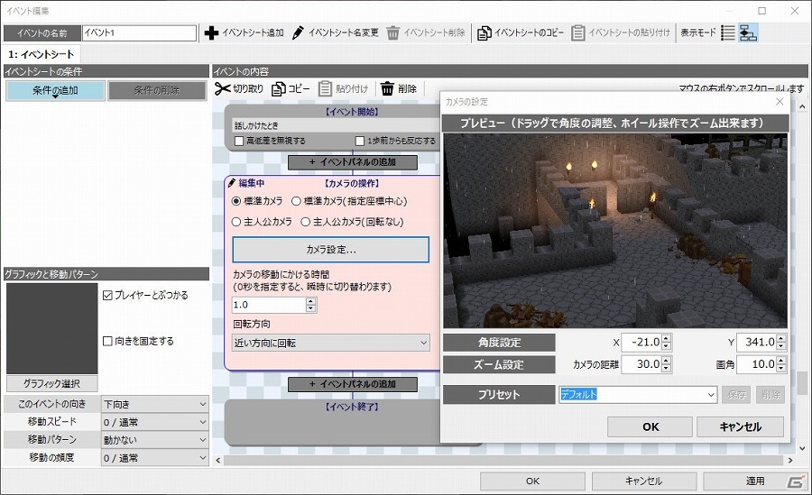Click the 角度設定 header button
This screenshot has width=812, height=495.
499,343
